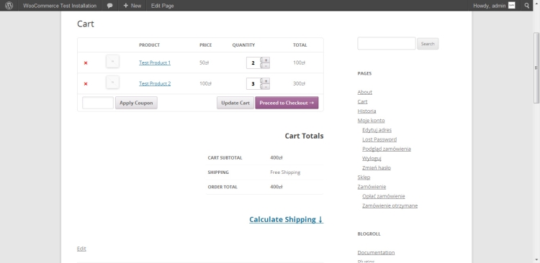
Task: Click the Edit link below the cart
Action: point(81,249)
